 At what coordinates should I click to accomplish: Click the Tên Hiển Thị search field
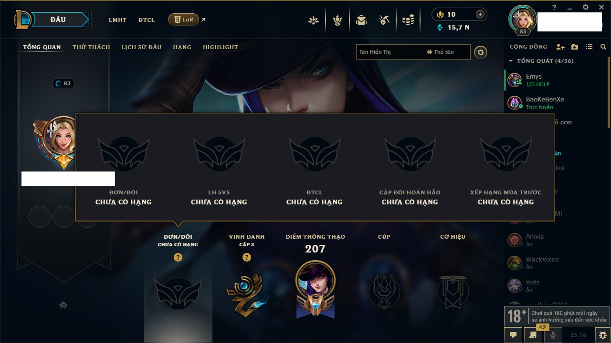tap(390, 52)
